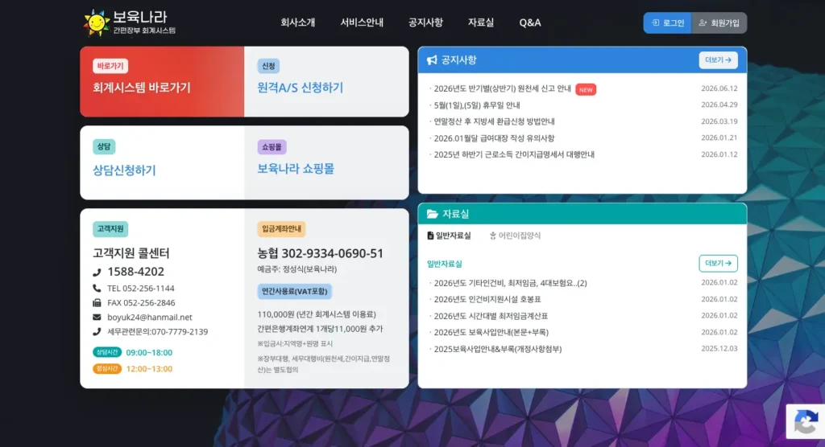The height and width of the screenshot is (447, 825).
Task: Click the 연간사용료(VAT포함) badge
Action: click(295, 292)
